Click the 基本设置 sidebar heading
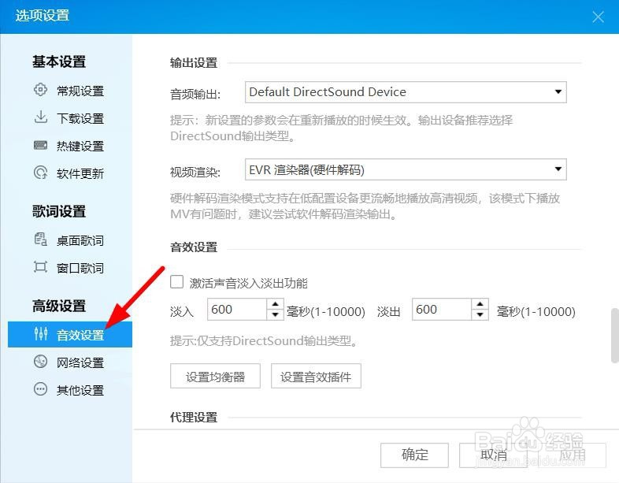Viewport: 619px width, 483px height. pos(59,61)
